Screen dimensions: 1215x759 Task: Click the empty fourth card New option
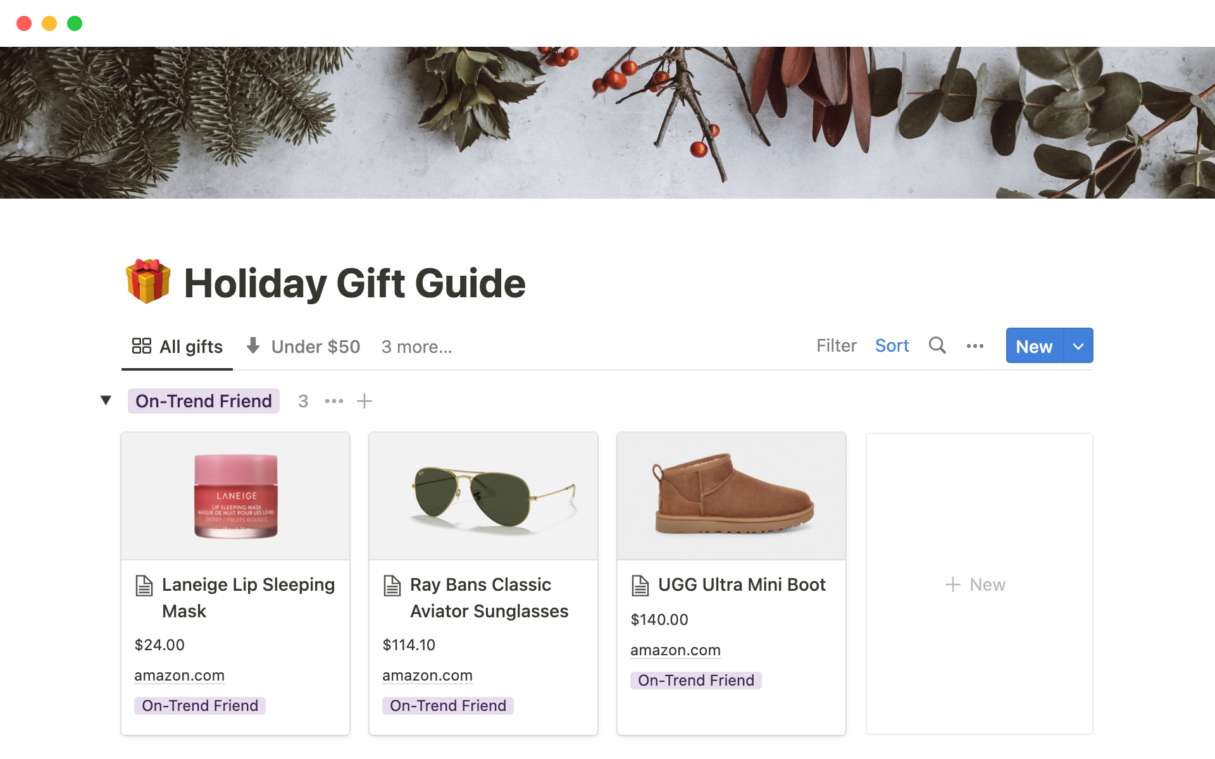[x=976, y=584]
